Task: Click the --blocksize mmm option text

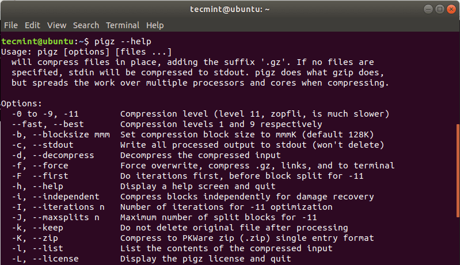Action: pos(71,135)
